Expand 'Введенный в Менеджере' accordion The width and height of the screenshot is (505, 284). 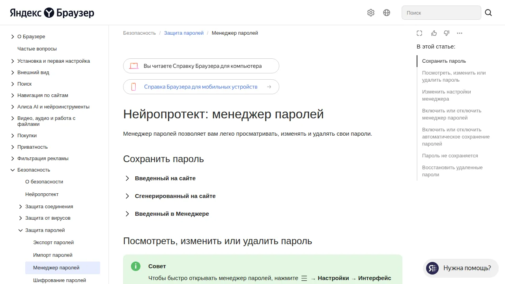click(166, 214)
